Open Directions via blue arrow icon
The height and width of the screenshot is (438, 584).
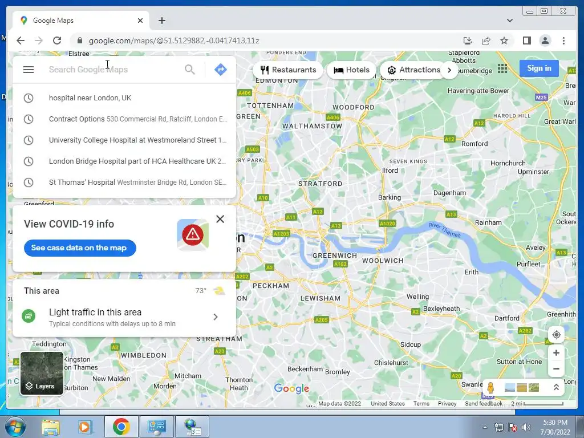point(221,70)
